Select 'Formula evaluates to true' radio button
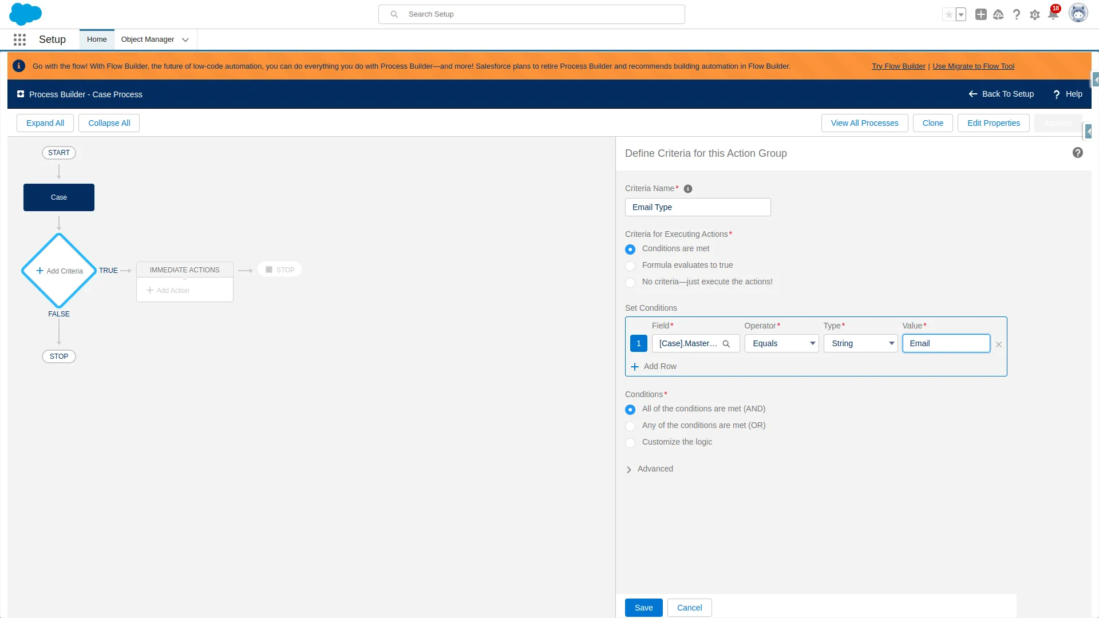1099x618 pixels. (x=630, y=266)
